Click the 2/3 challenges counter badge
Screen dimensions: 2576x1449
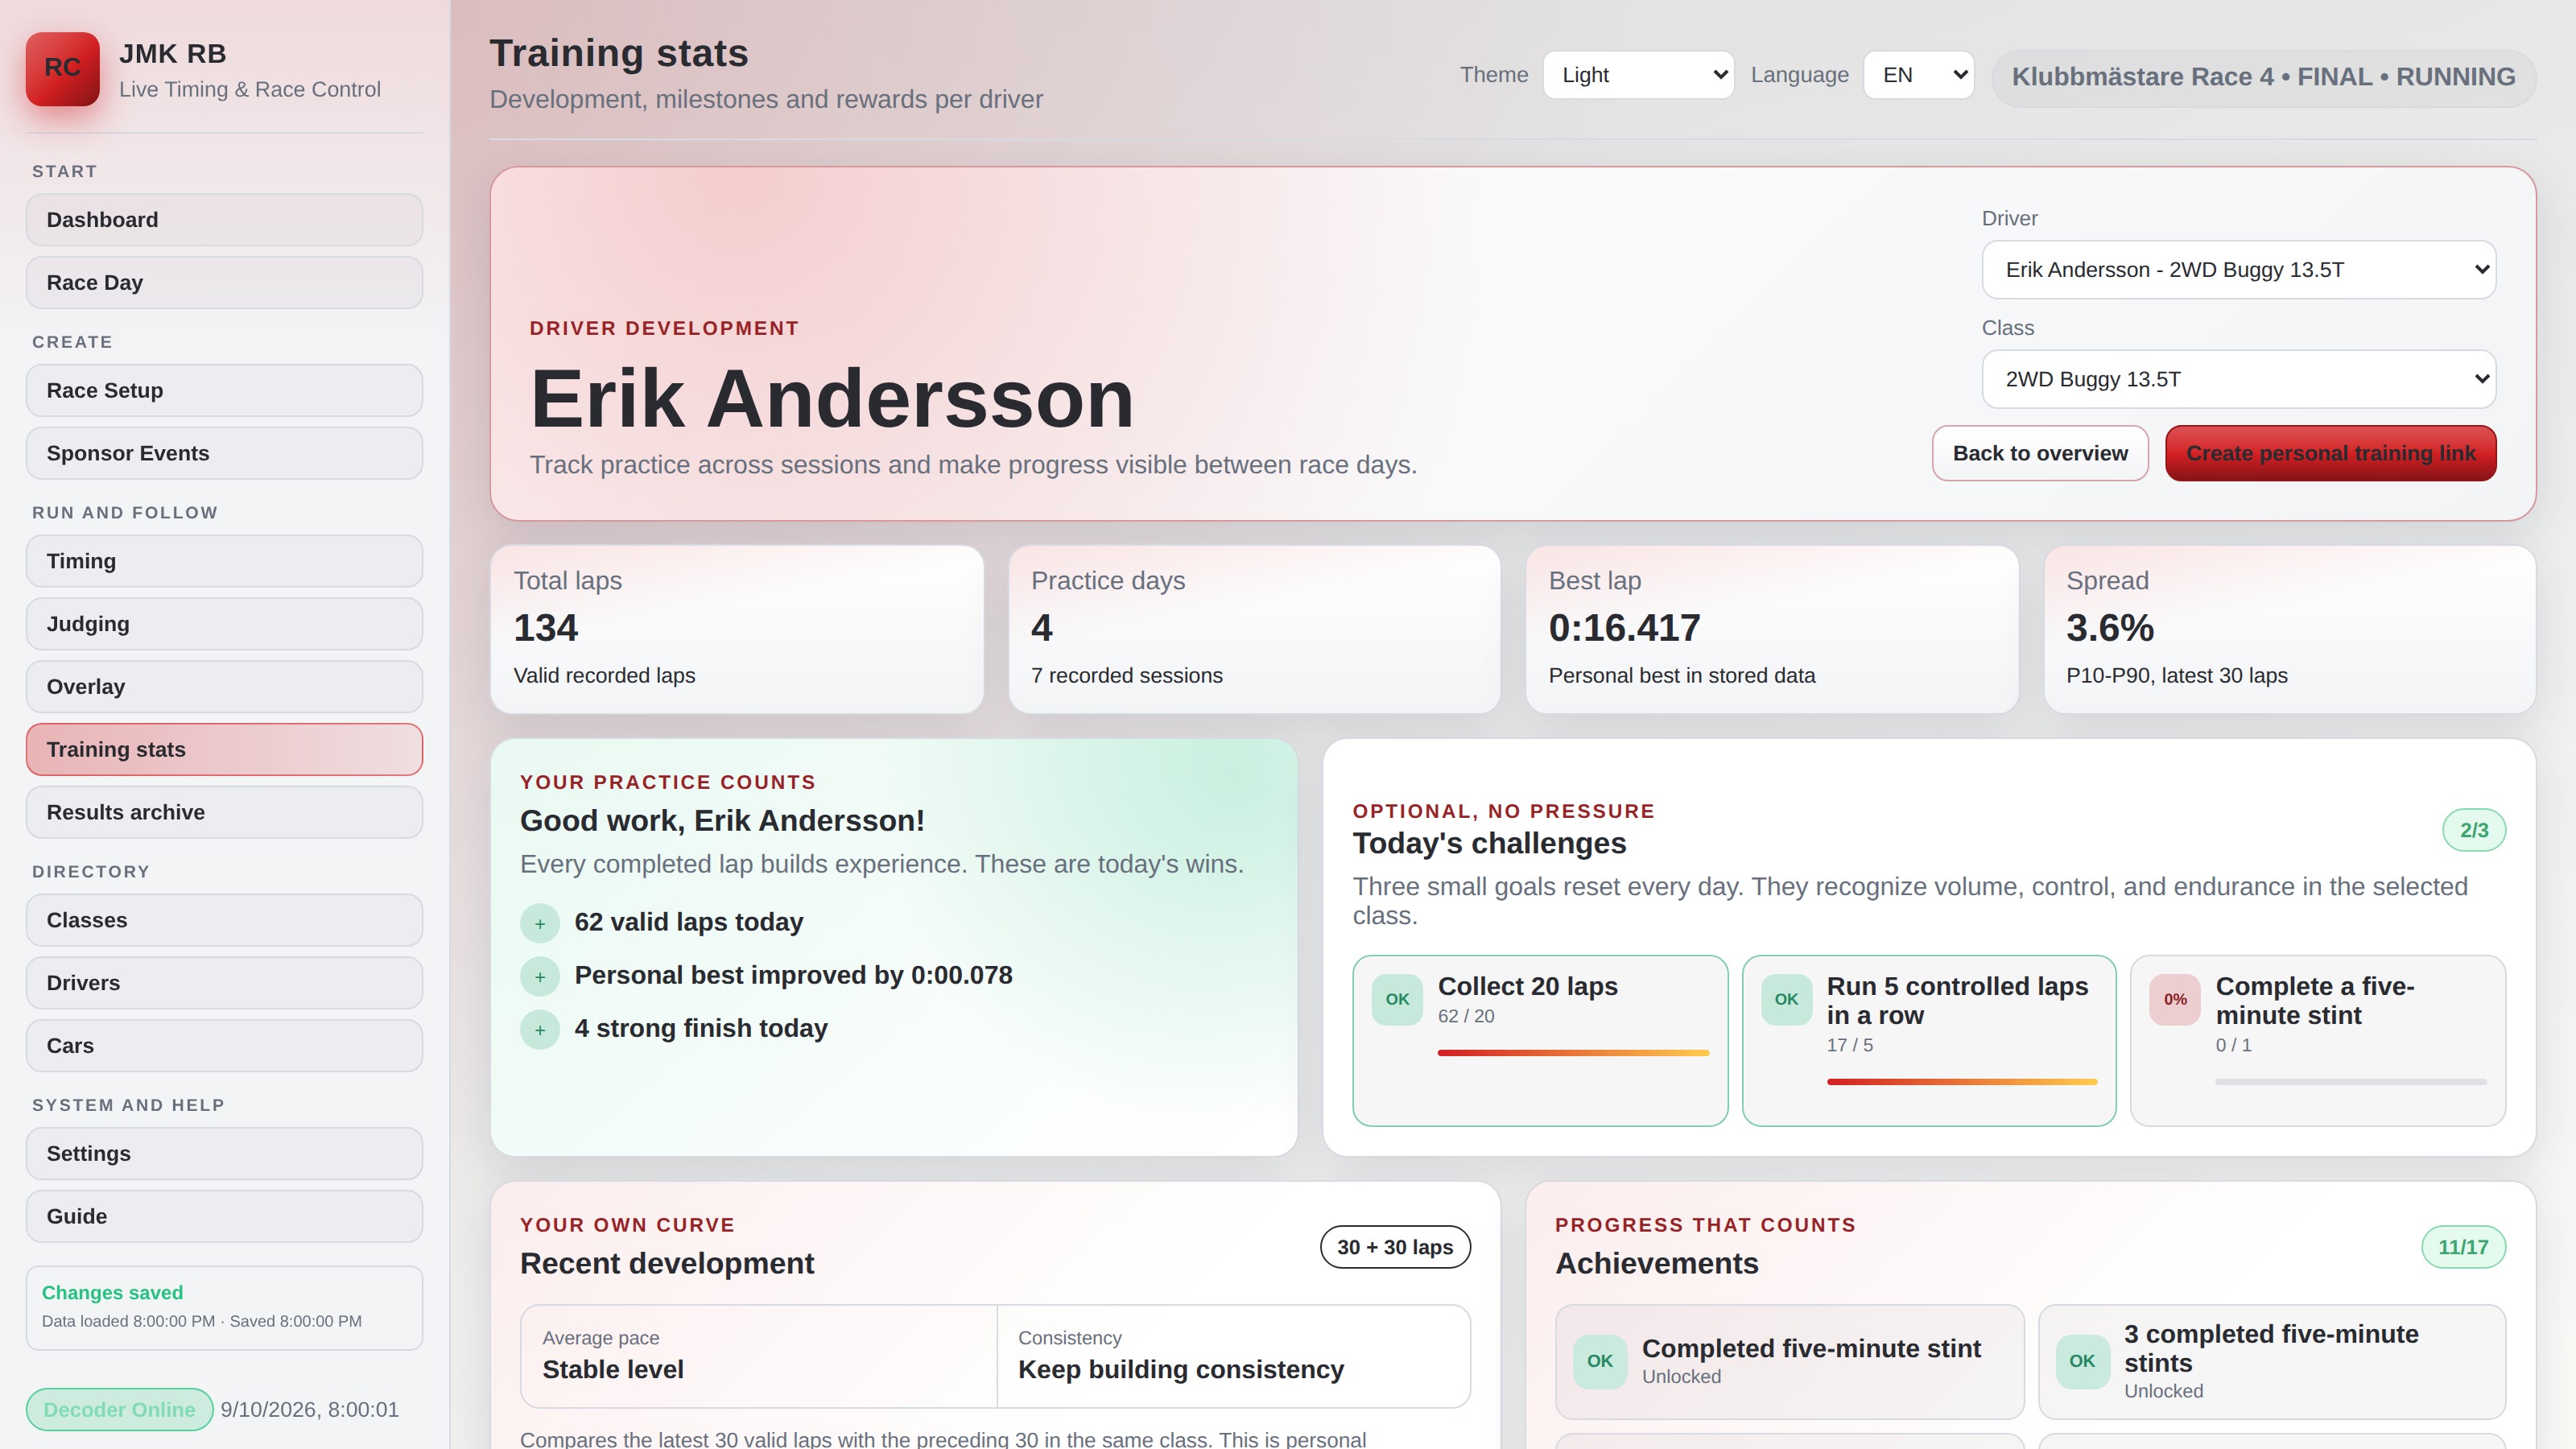tap(2474, 830)
